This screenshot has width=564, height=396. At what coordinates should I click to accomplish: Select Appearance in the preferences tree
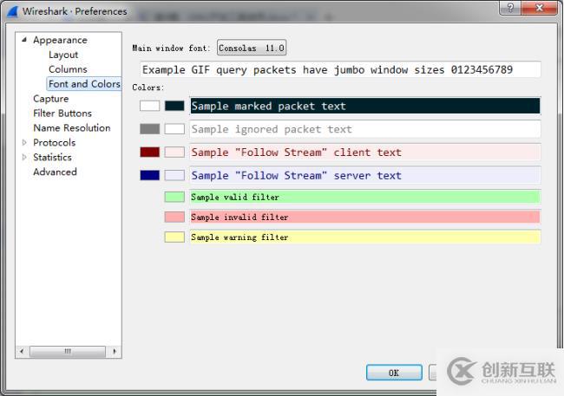coord(60,40)
